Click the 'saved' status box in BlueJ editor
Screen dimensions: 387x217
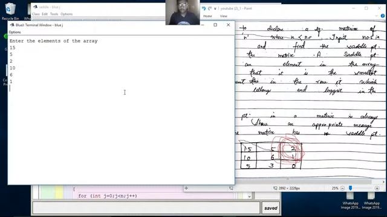coord(271,208)
